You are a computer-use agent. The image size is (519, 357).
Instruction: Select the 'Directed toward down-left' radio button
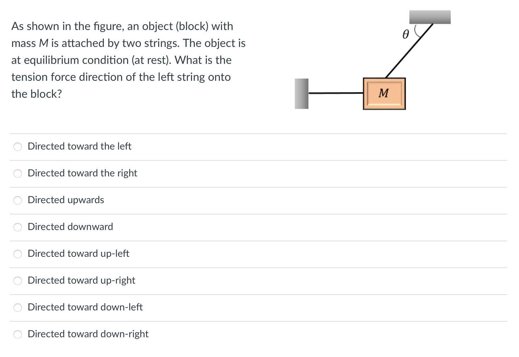(17, 307)
